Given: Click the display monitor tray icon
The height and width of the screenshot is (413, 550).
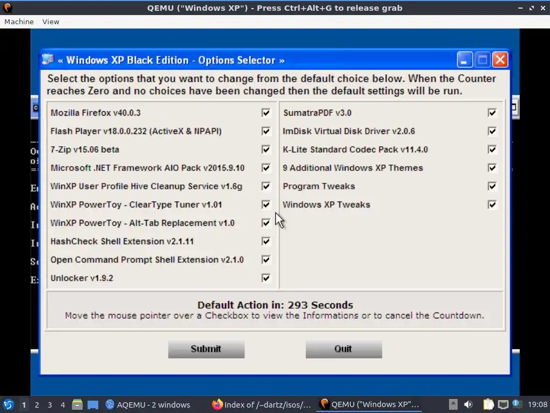Looking at the screenshot, I should [503, 404].
